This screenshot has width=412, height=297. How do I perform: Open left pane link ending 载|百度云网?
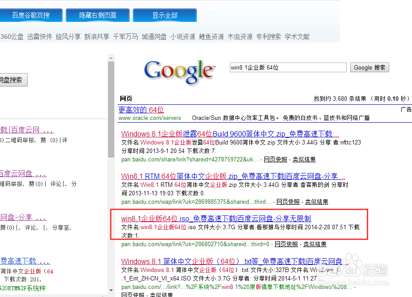point(27,130)
